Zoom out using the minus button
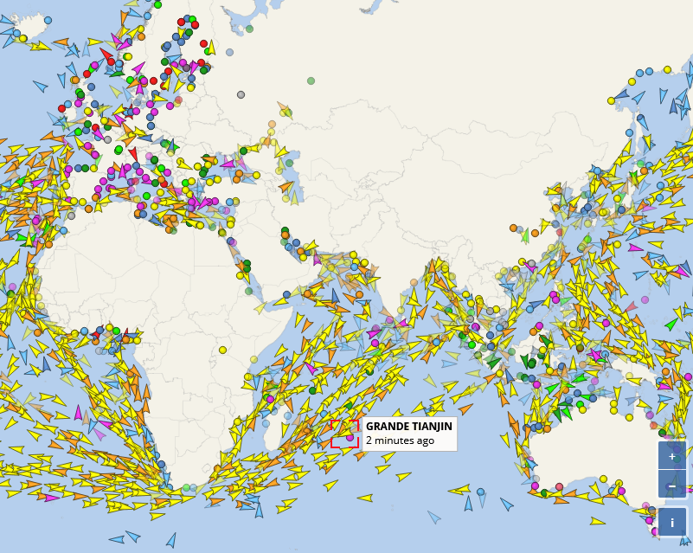 pos(671,485)
